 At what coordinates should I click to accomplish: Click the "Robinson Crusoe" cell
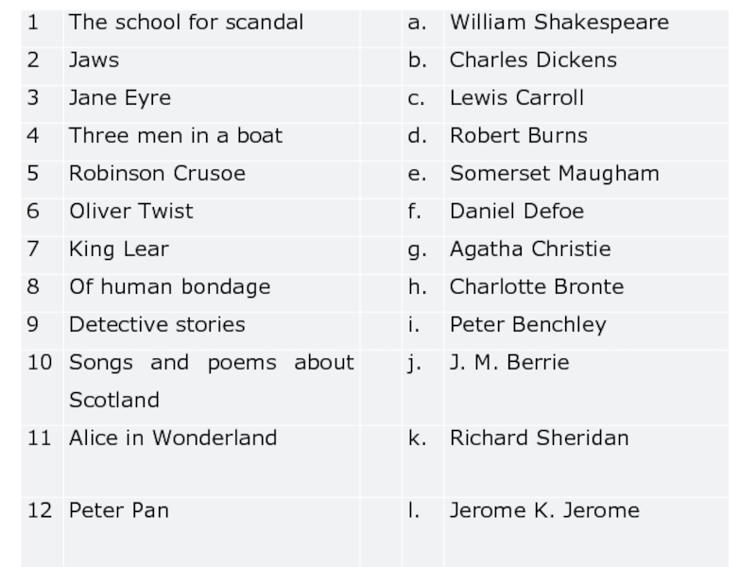point(157,173)
